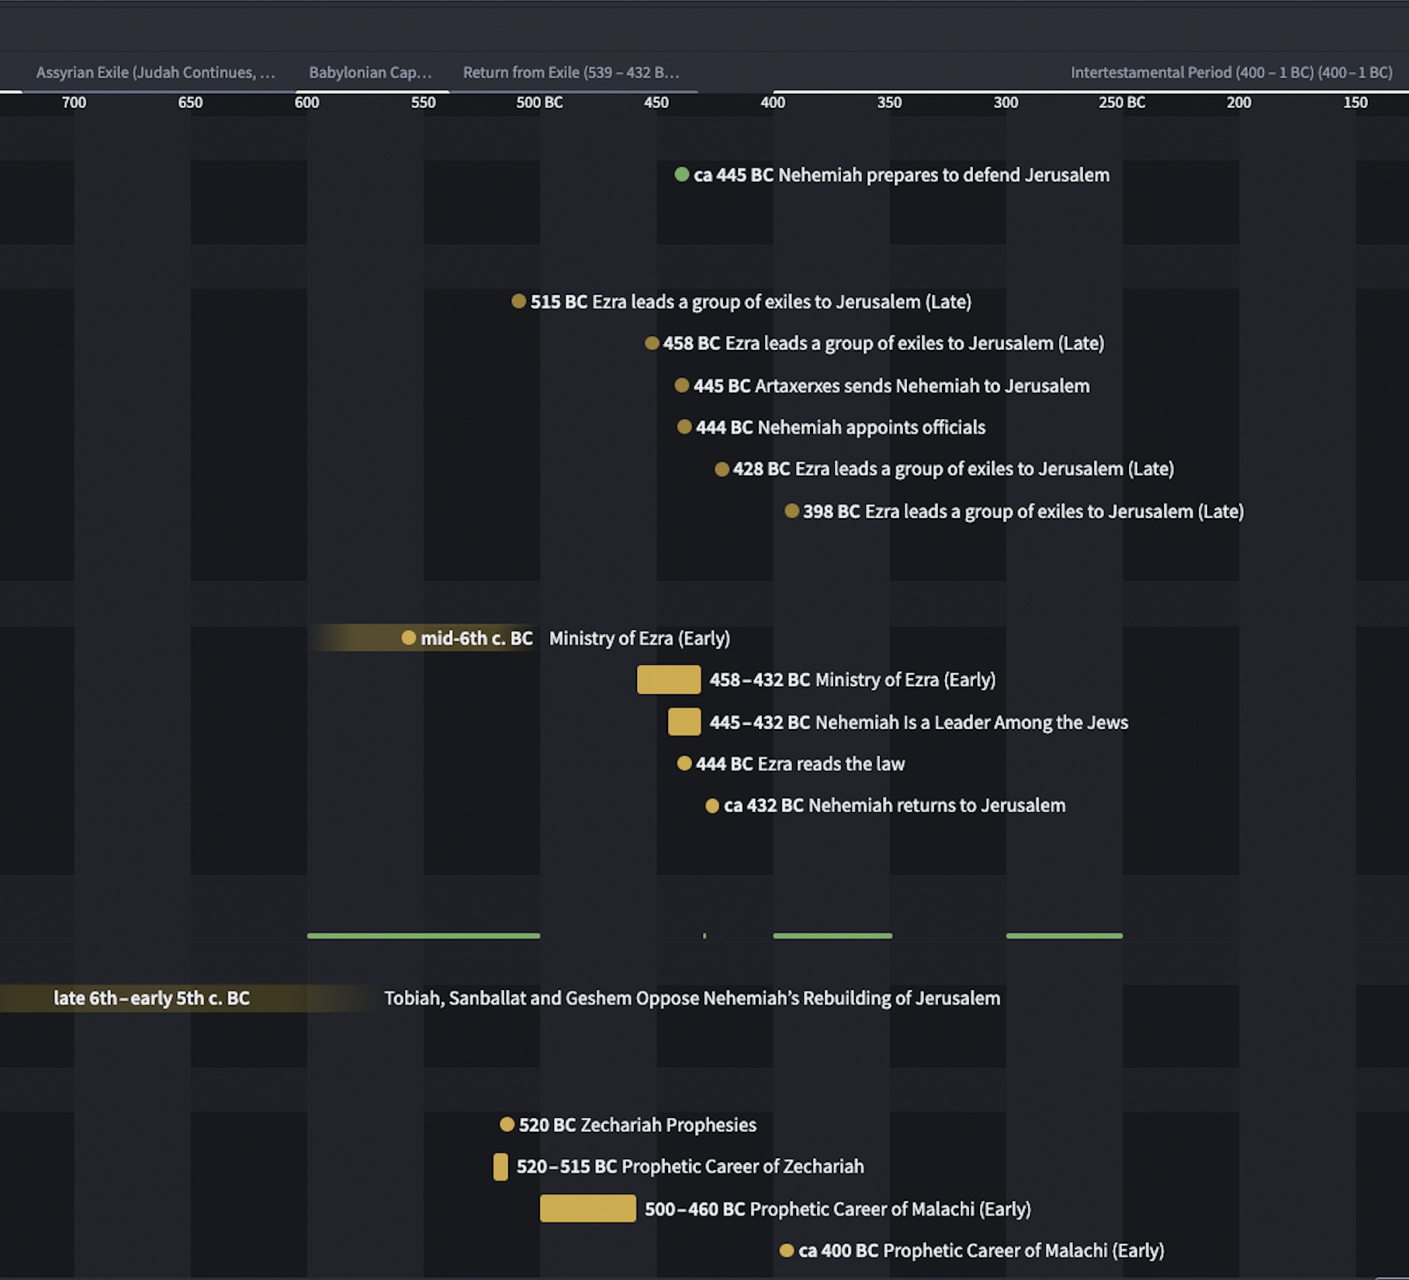Select the 500–460 BC Prophetic Career of Malachi bar
The width and height of the screenshot is (1409, 1280).
point(587,1209)
